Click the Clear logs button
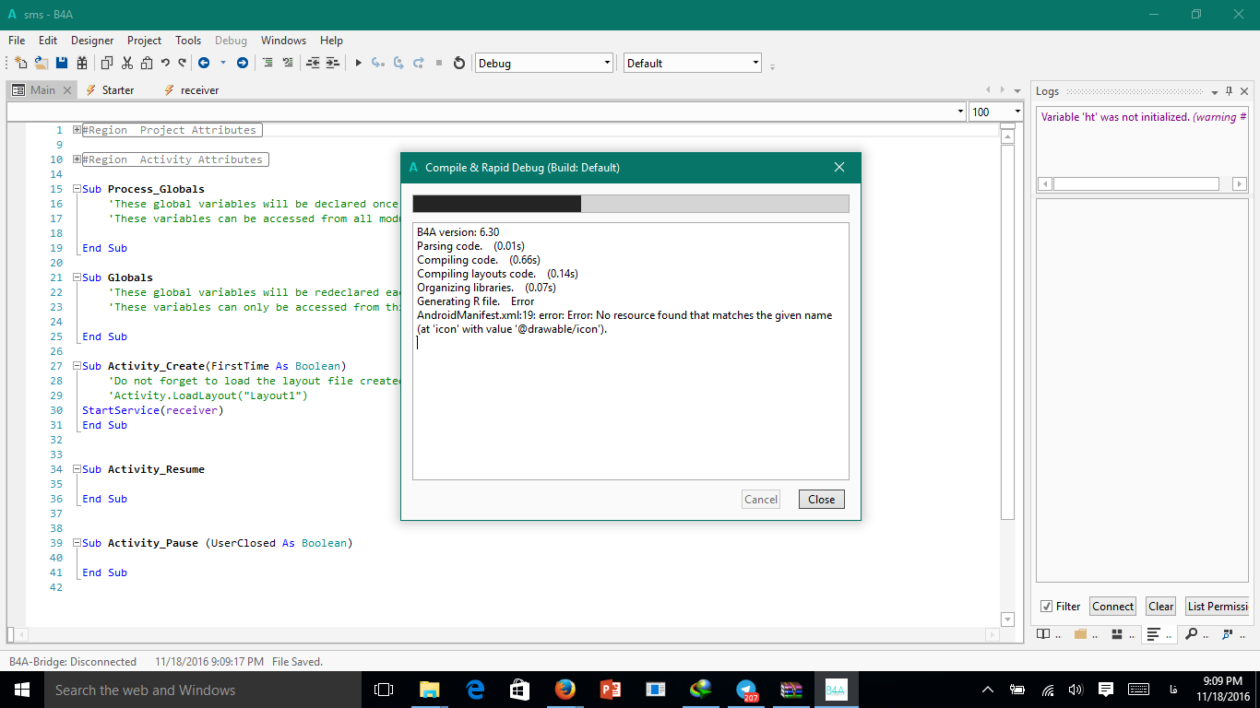Screen dimensions: 1260x708 (x=1160, y=607)
